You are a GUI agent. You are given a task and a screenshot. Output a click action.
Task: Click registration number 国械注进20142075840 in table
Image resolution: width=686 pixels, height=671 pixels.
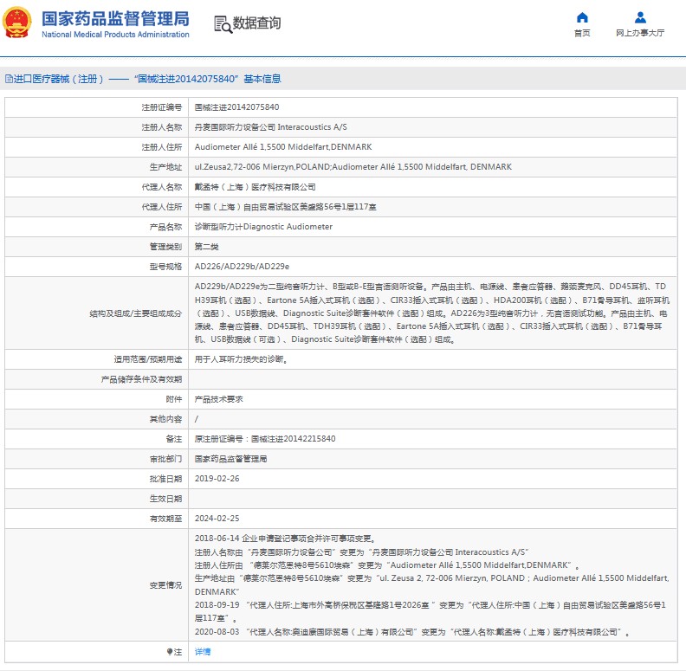tap(236, 106)
